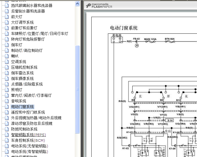Click the scroll-up arrow of contents panel
Screen dimensions: 197x157
point(78,4)
